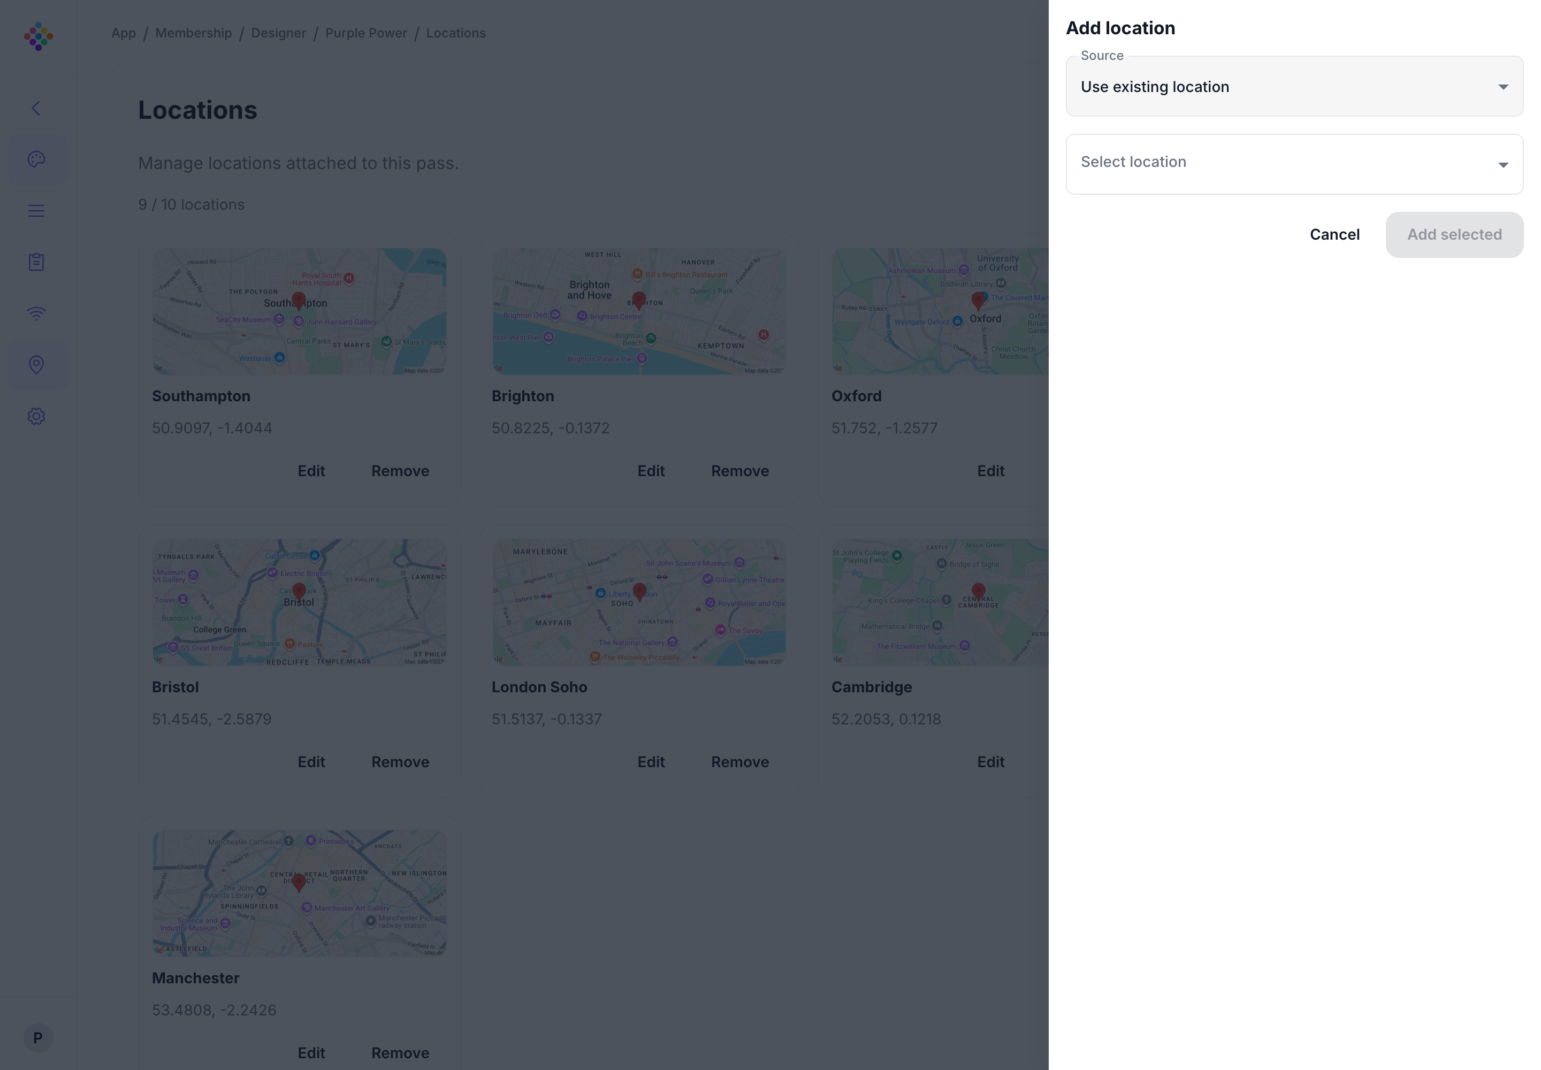Click the user avatar P
1541x1070 pixels.
pos(38,1038)
